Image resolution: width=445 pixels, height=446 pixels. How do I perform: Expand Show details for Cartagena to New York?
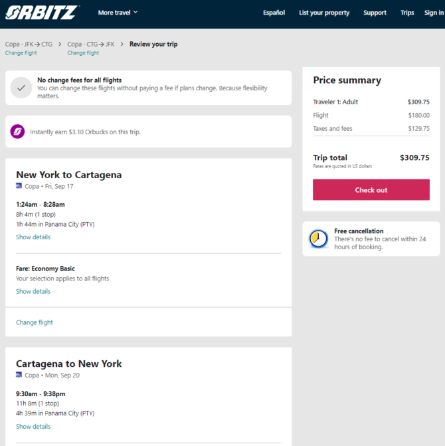(x=33, y=427)
